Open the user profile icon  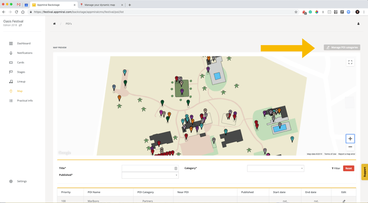click(358, 24)
